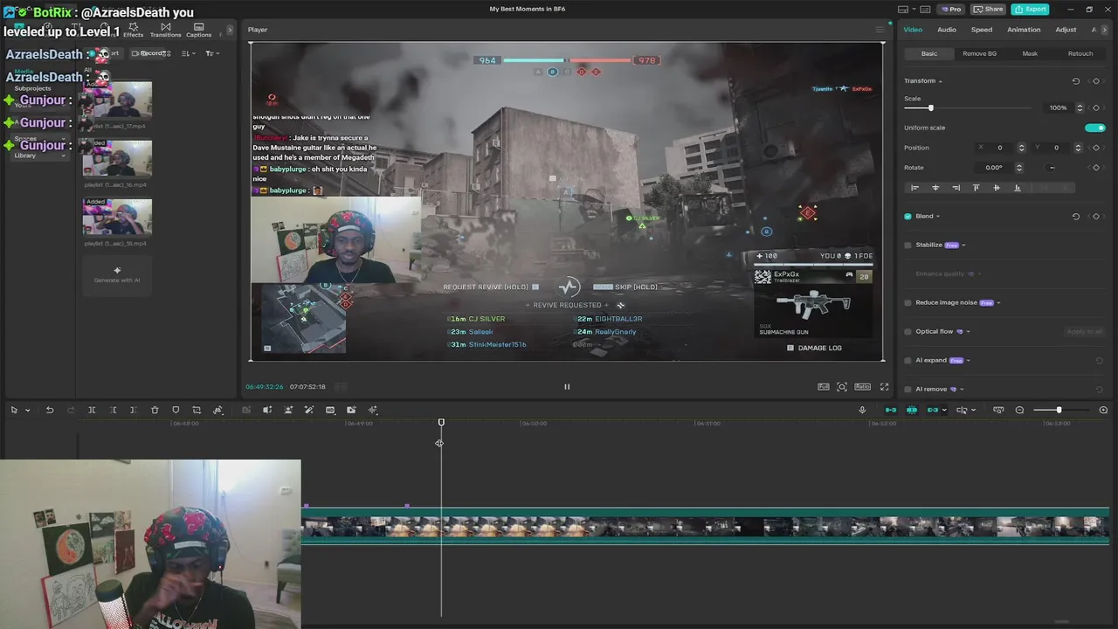The width and height of the screenshot is (1118, 629).
Task: Adjust the Scale slider handle
Action: (930, 107)
